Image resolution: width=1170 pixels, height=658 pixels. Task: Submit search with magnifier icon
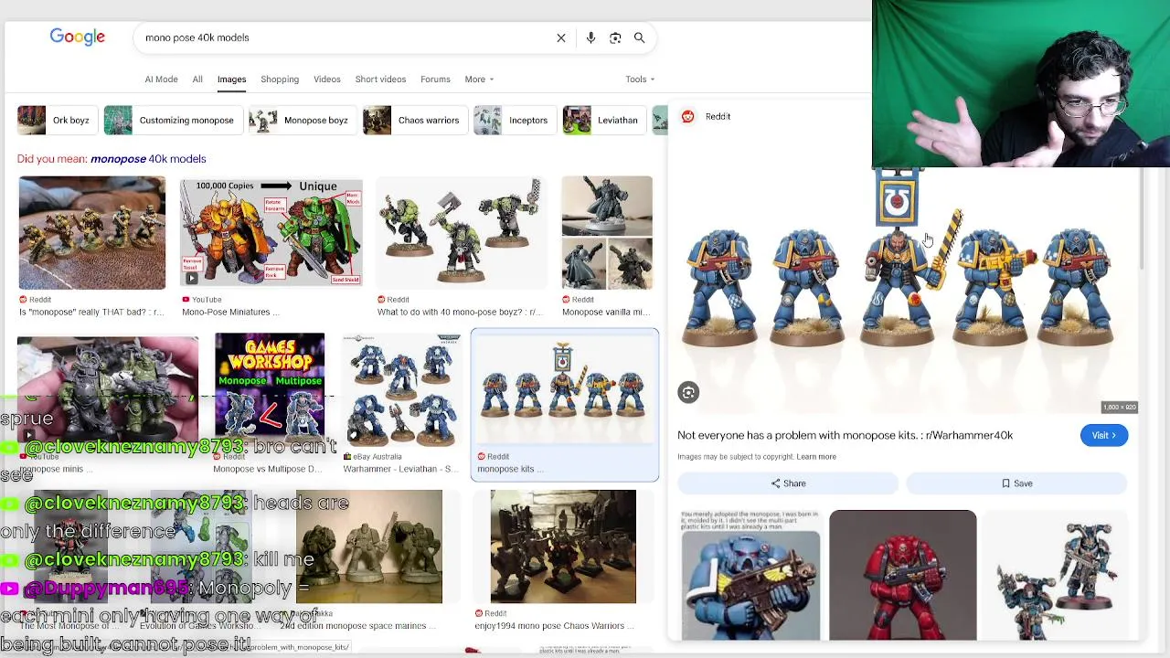[640, 38]
